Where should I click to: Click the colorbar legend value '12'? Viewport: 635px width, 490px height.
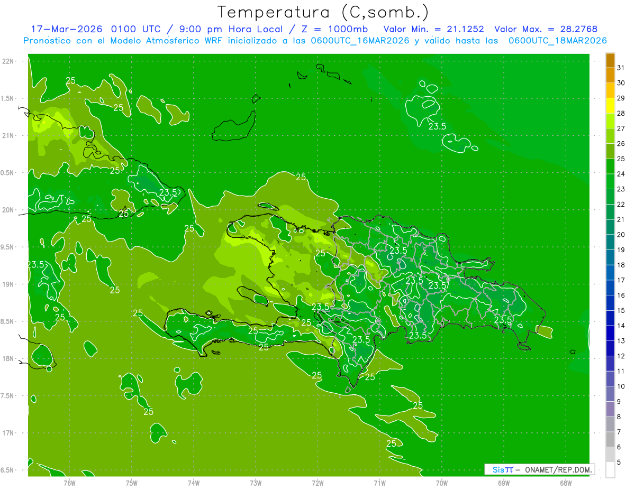(621, 356)
